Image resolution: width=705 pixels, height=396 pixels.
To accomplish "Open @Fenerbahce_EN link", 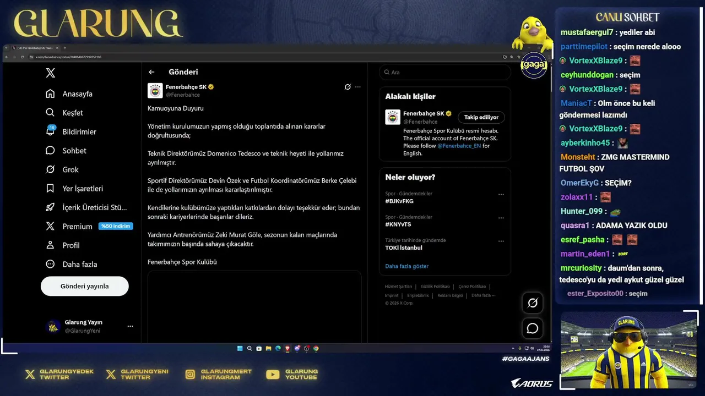I will point(460,146).
